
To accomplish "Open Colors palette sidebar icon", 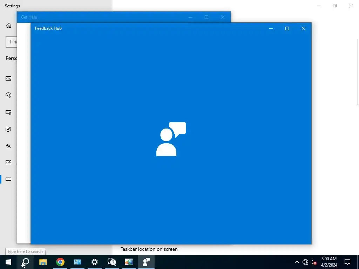I will point(8,95).
